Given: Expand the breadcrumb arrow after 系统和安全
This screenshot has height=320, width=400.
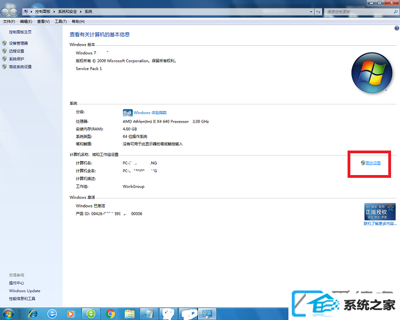Looking at the screenshot, I should (80, 12).
